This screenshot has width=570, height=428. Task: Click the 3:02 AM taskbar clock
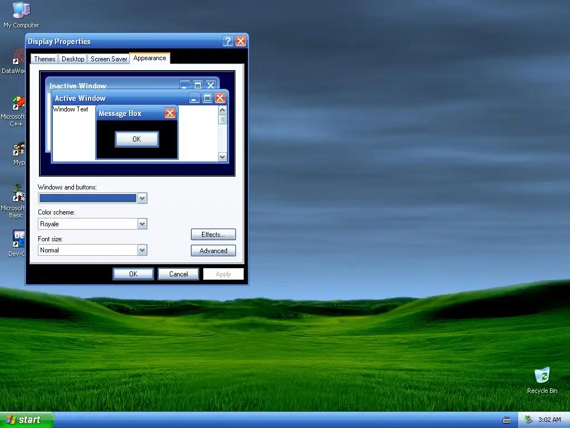(x=549, y=420)
